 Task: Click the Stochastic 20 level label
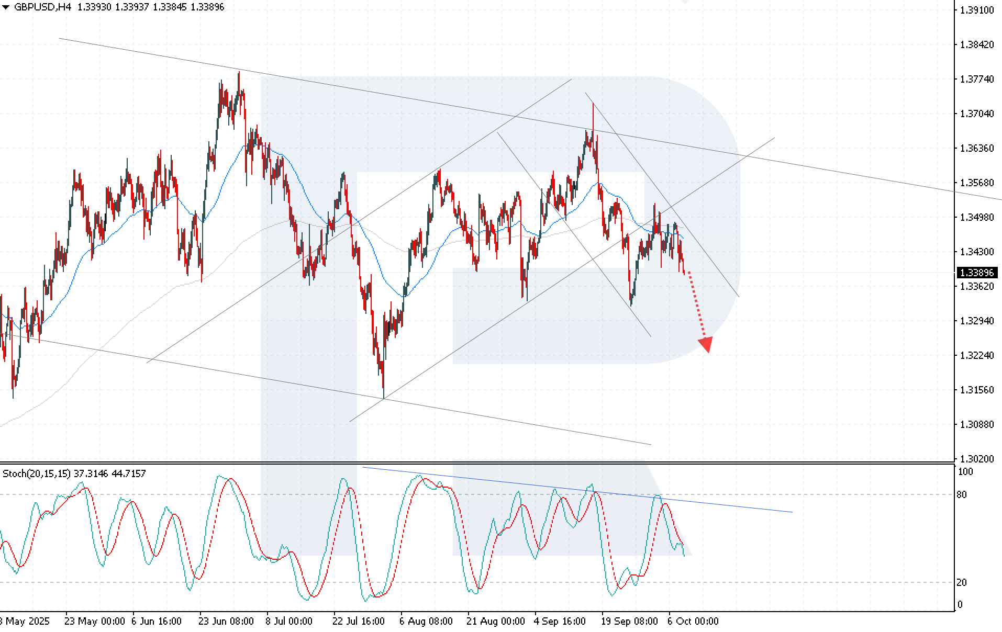962,582
